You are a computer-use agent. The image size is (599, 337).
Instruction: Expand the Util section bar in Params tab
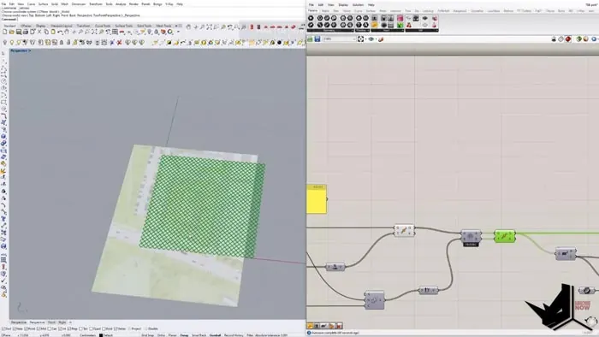[422, 30]
